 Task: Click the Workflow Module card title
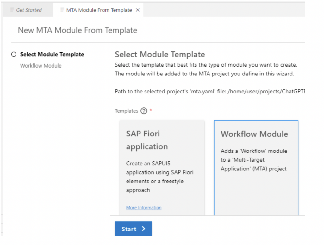(254, 134)
